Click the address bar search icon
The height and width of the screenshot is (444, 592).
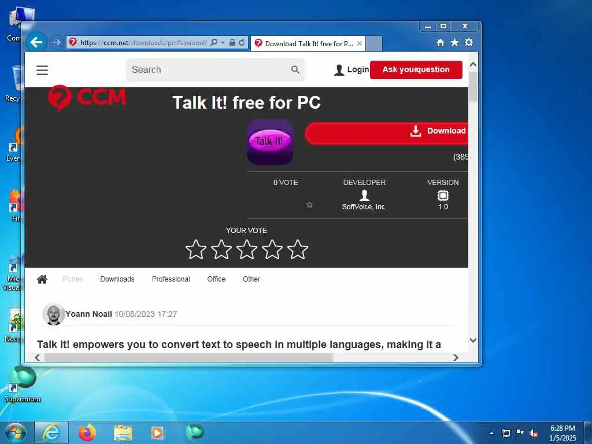(214, 42)
